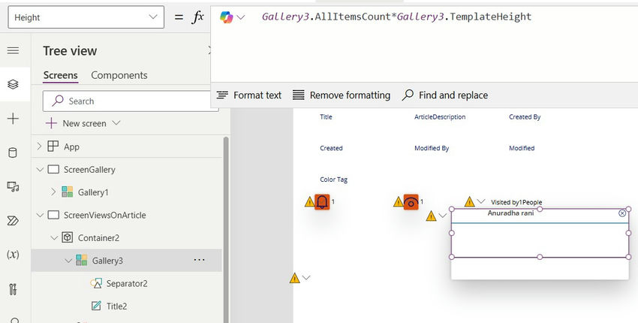The height and width of the screenshot is (323, 638).
Task: Click into the formula bar expression
Action: [x=396, y=17]
